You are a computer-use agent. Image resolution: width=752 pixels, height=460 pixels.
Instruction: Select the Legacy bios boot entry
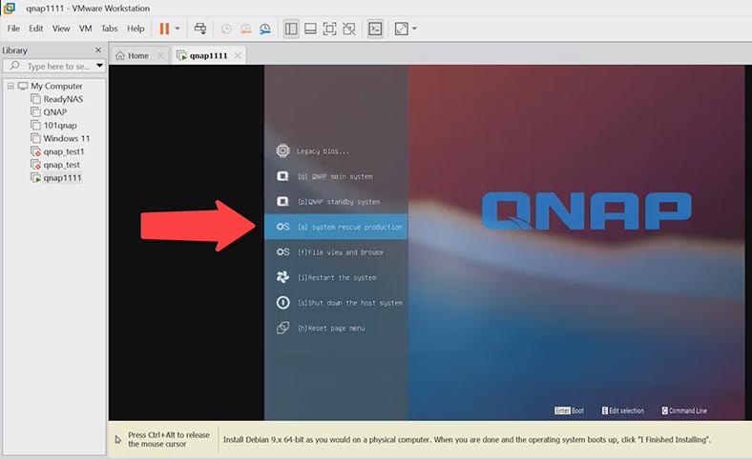coord(336,151)
